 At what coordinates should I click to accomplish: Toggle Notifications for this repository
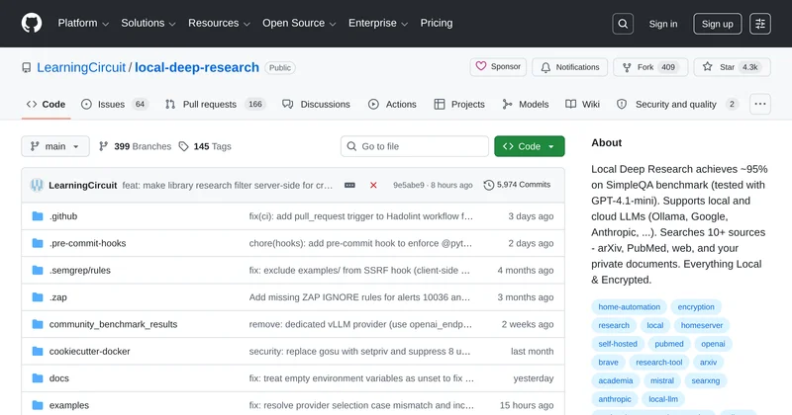click(569, 67)
